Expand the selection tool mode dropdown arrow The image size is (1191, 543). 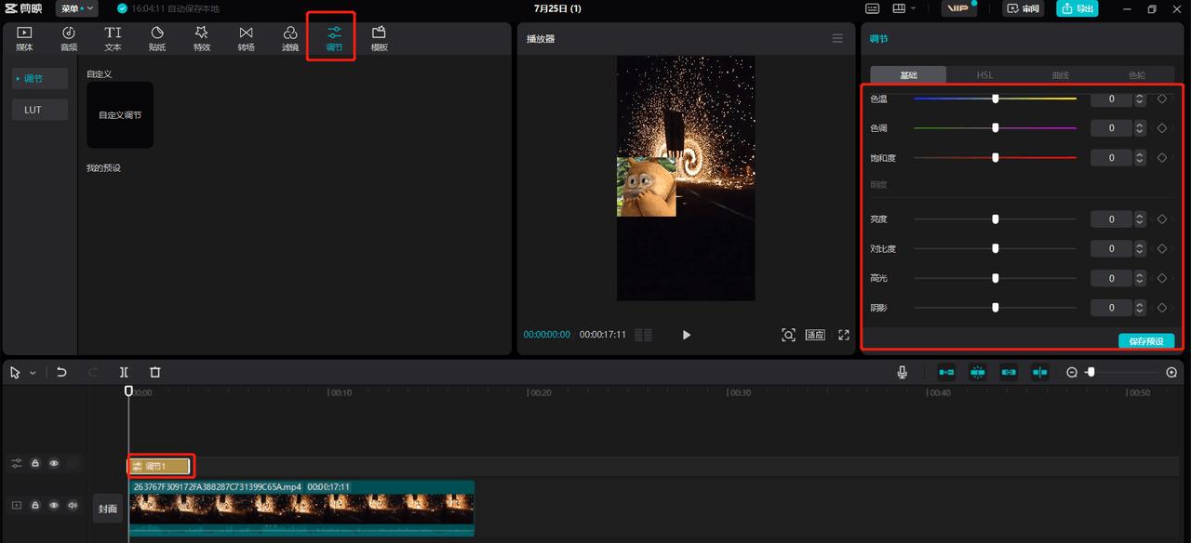tap(33, 373)
